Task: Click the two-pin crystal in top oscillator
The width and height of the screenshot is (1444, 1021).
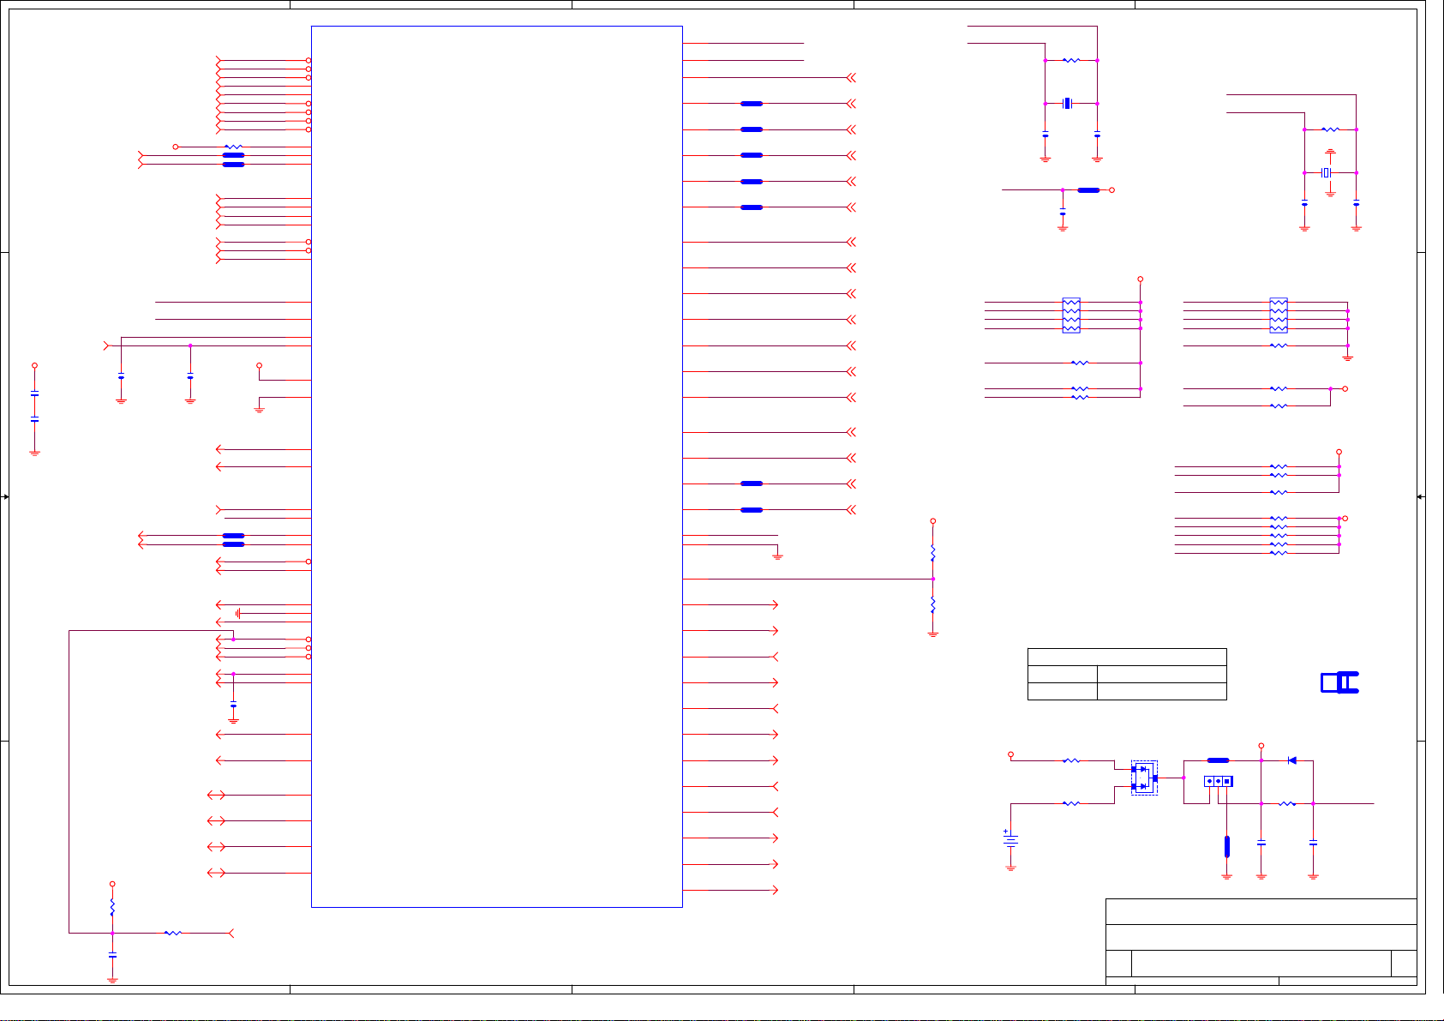Action: click(x=1067, y=104)
